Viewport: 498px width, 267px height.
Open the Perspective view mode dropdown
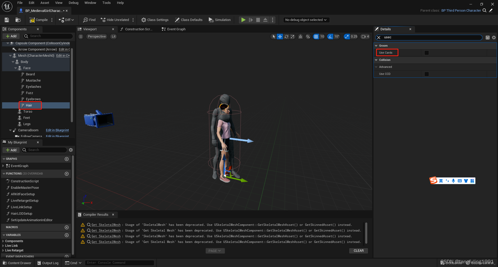[97, 37]
